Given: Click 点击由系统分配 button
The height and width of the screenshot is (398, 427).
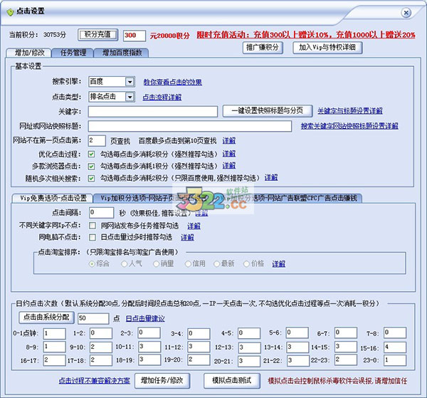Looking at the screenshot, I should coord(46,318).
